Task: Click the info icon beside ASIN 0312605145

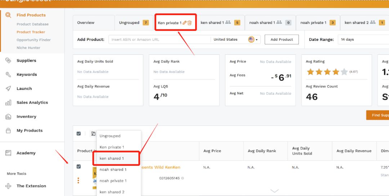Action: coord(183,178)
